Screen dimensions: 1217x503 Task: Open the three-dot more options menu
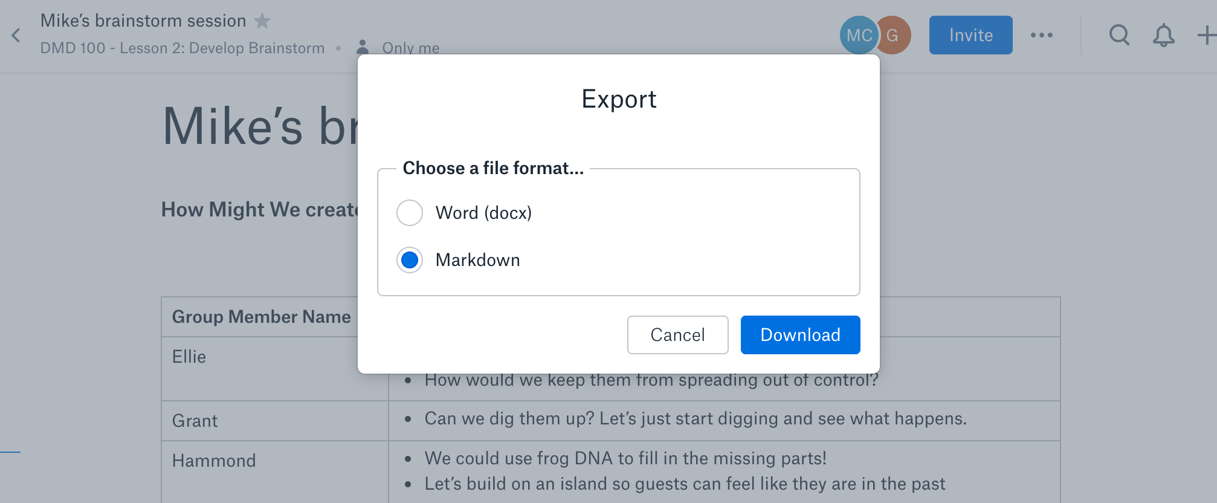coord(1042,35)
